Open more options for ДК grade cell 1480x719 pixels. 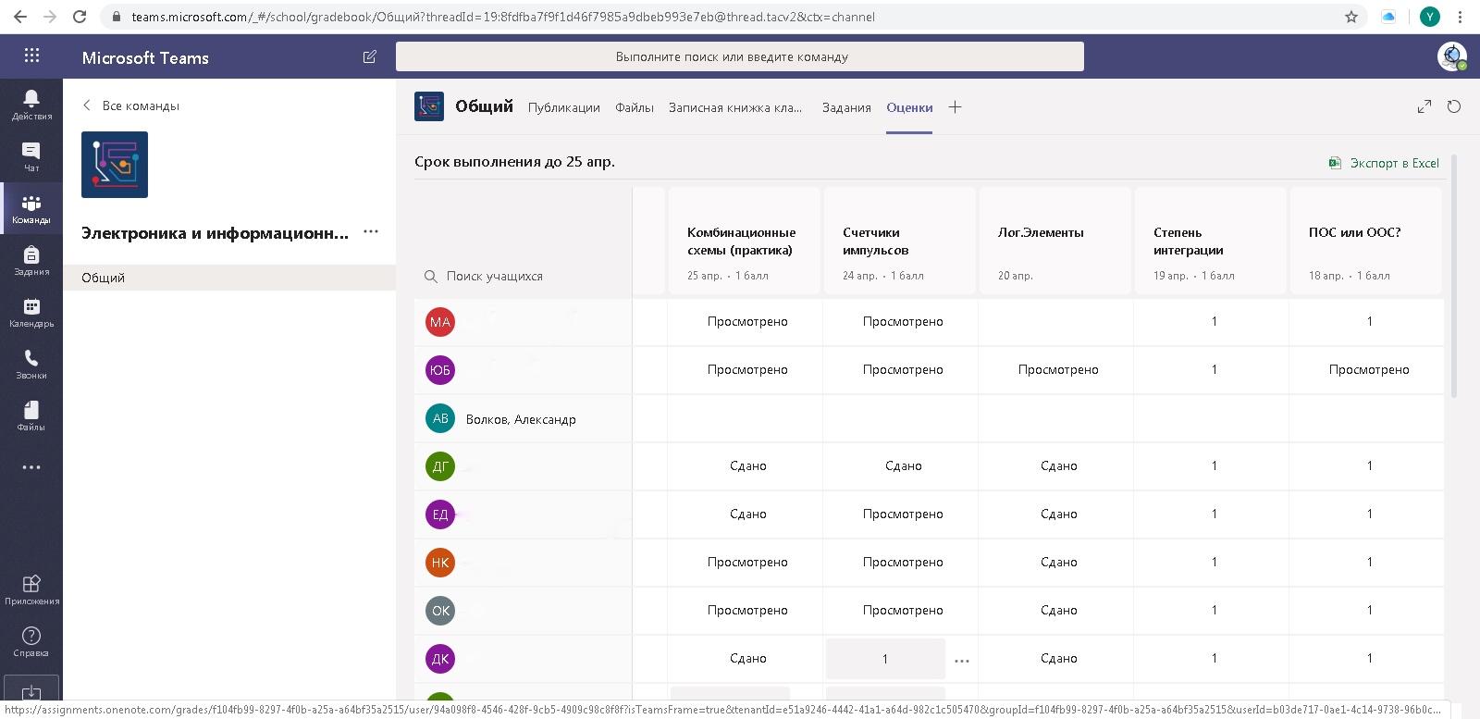(961, 661)
